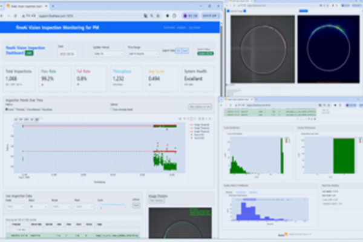Toggle the Options checkbox above the trends chart
363x242 pixels.
(111, 110)
